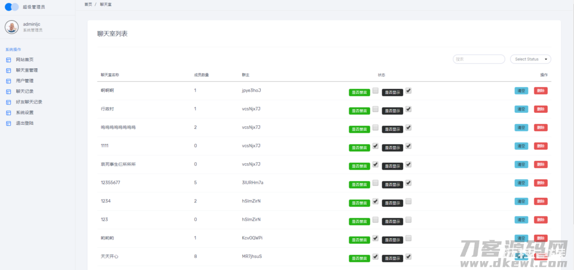Check the 是否显示 checkbox for room 1234
Image resolution: width=574 pixels, height=270 pixels.
(x=409, y=201)
